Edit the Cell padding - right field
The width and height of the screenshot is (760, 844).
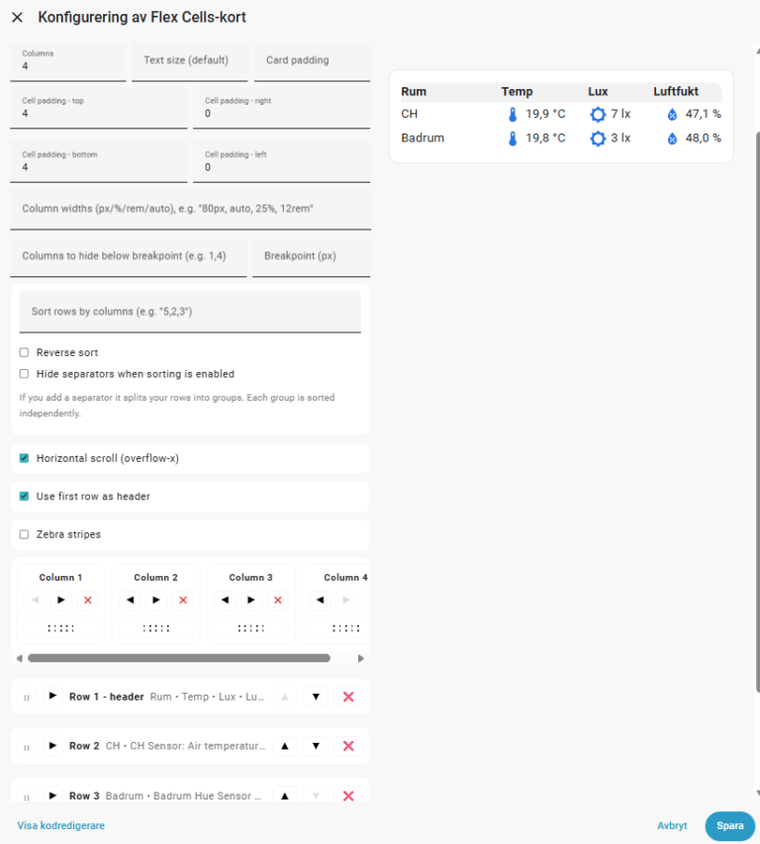[281, 109]
